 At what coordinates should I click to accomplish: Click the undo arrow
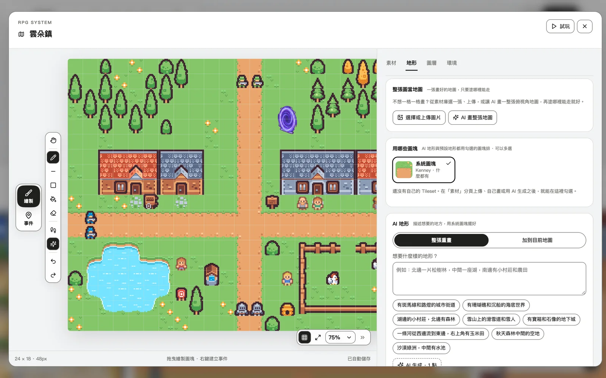tap(53, 261)
